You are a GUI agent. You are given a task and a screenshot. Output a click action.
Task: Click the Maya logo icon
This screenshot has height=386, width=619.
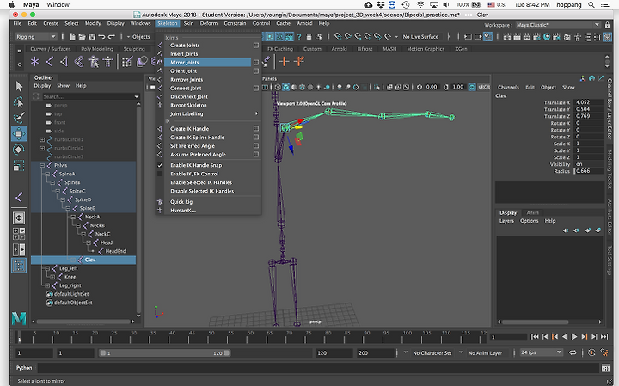19,318
